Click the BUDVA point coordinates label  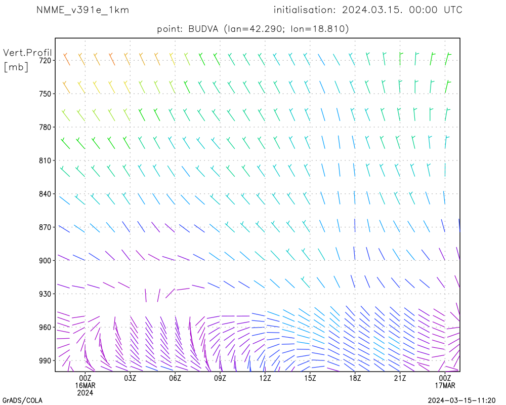[x=252, y=29]
